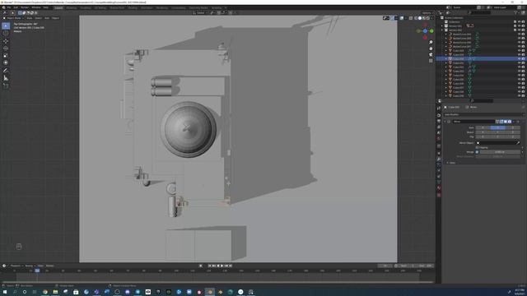Open the Render menu

25,7
